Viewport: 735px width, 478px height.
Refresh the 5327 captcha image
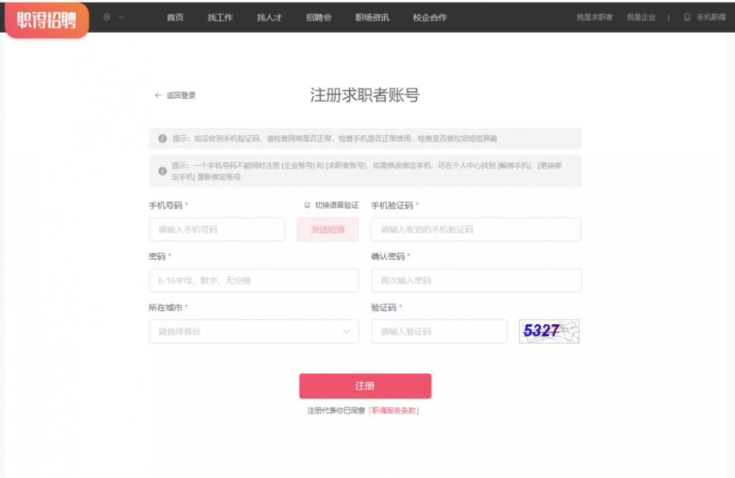tap(549, 331)
